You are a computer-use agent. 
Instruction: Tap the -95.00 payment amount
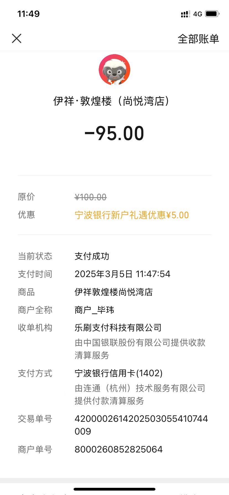(114, 133)
